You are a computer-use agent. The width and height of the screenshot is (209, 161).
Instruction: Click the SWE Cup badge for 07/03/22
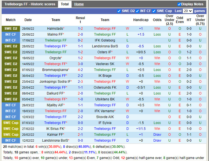pyautogui.click(x=11, y=123)
